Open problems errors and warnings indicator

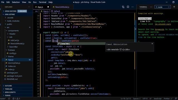[x=16, y=99]
